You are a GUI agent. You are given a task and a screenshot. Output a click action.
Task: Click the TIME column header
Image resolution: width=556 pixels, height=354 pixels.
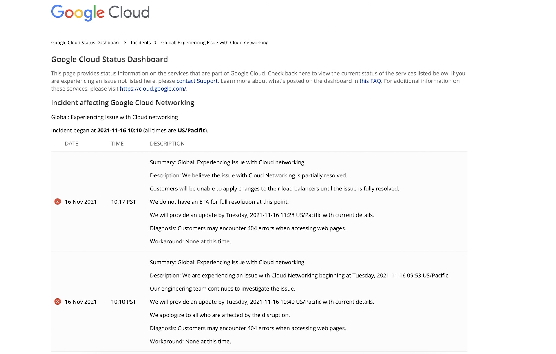click(117, 144)
